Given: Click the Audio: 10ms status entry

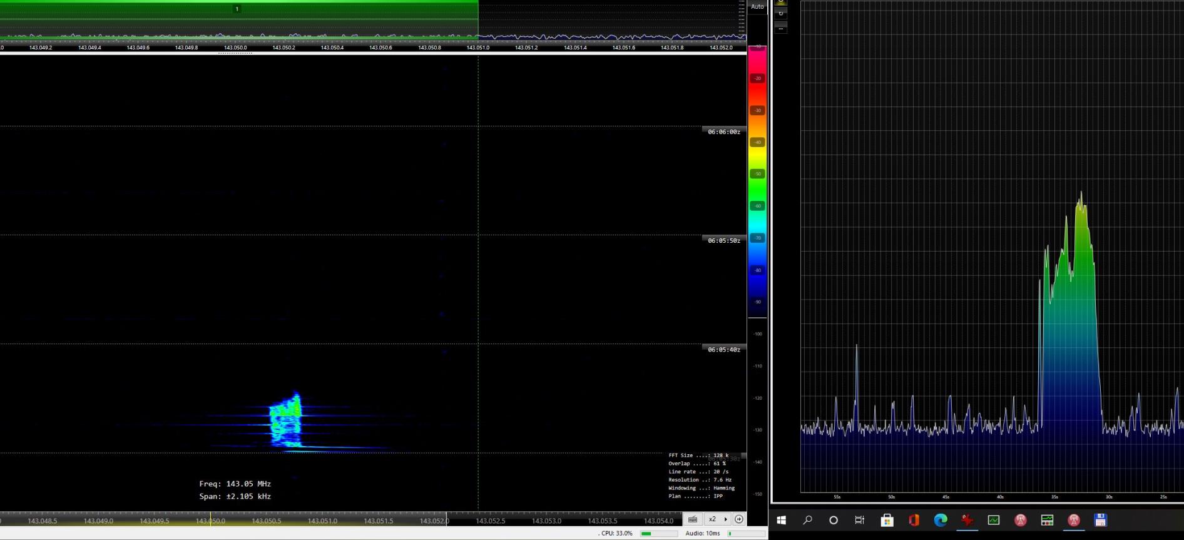Looking at the screenshot, I should coord(703,533).
